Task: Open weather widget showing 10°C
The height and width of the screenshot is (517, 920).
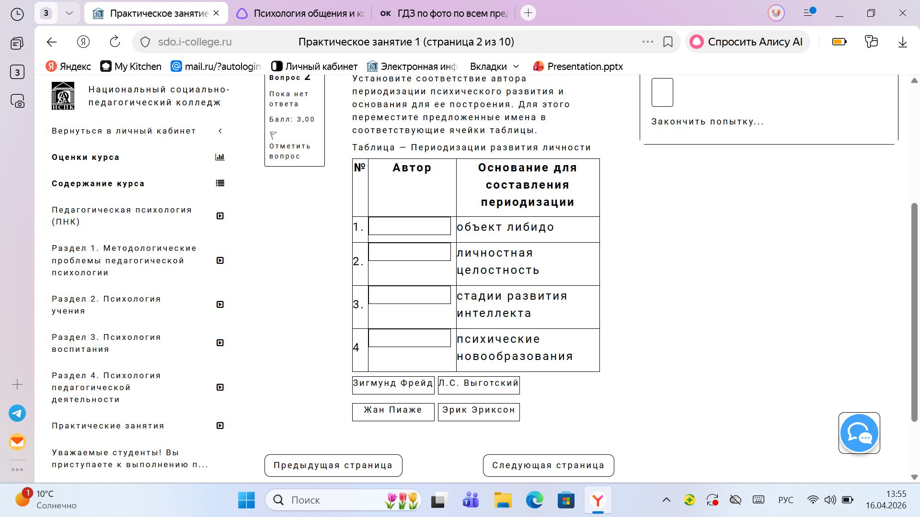Action: 46,500
